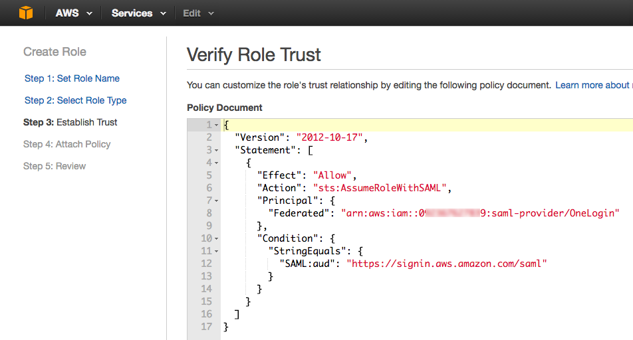Click the saml-provider/OneLogin ARN value
This screenshot has width=633, height=340.
tap(480, 213)
